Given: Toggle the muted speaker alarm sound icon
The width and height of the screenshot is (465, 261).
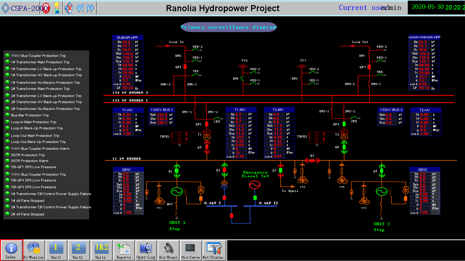Looking at the screenshot, I should coord(69,8).
